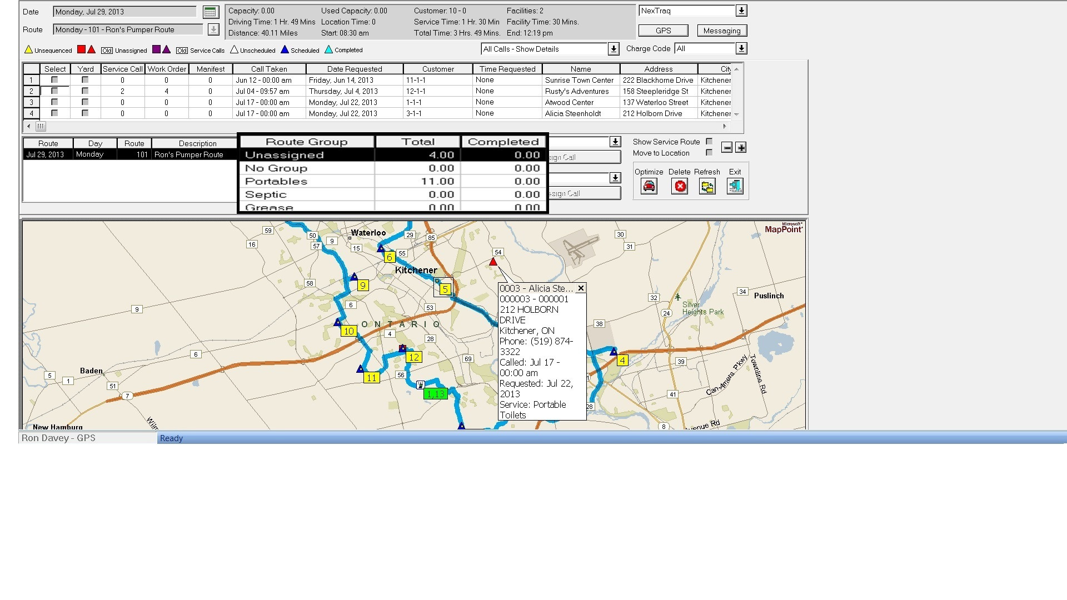1067x600 pixels.
Task: Click the Optimize route car icon
Action: pos(649,186)
